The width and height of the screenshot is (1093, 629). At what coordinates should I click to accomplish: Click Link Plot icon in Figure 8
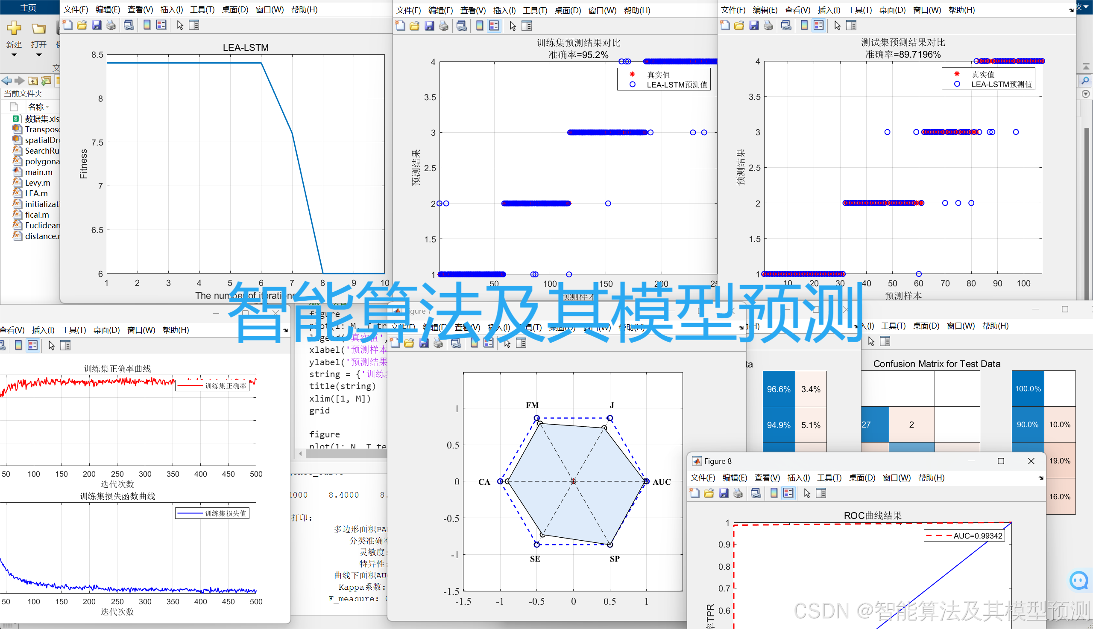pos(756,493)
